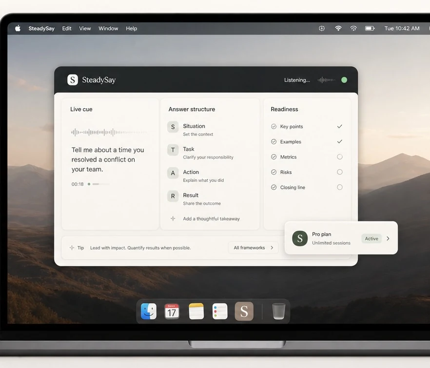The image size is (430, 368).
Task: Open SteadySay from the dock
Action: point(244,311)
